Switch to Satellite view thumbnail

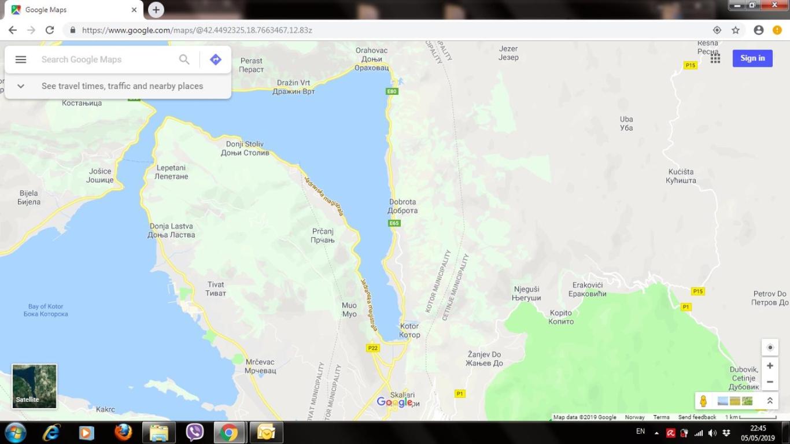35,386
